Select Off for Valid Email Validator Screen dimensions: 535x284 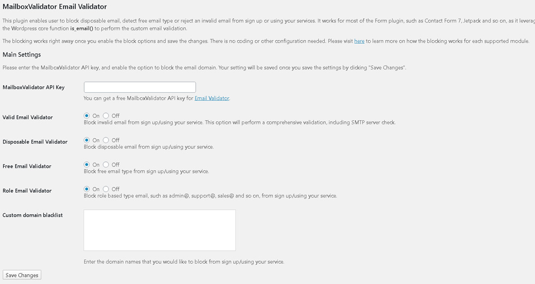coord(106,116)
